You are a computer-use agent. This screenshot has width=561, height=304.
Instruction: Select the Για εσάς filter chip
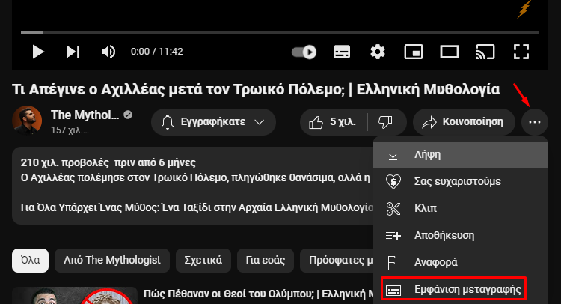265,261
